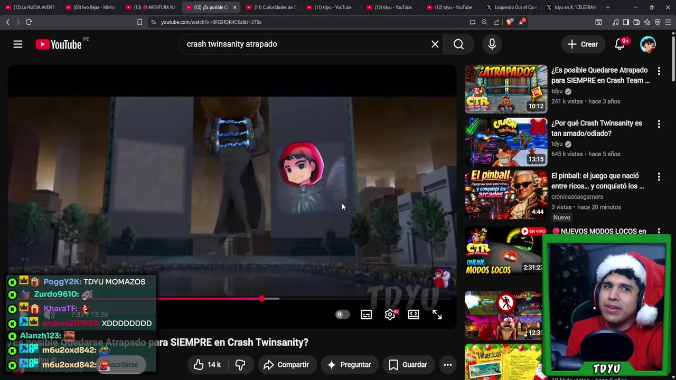Open more actions menu beside Guardar

pyautogui.click(x=447, y=365)
